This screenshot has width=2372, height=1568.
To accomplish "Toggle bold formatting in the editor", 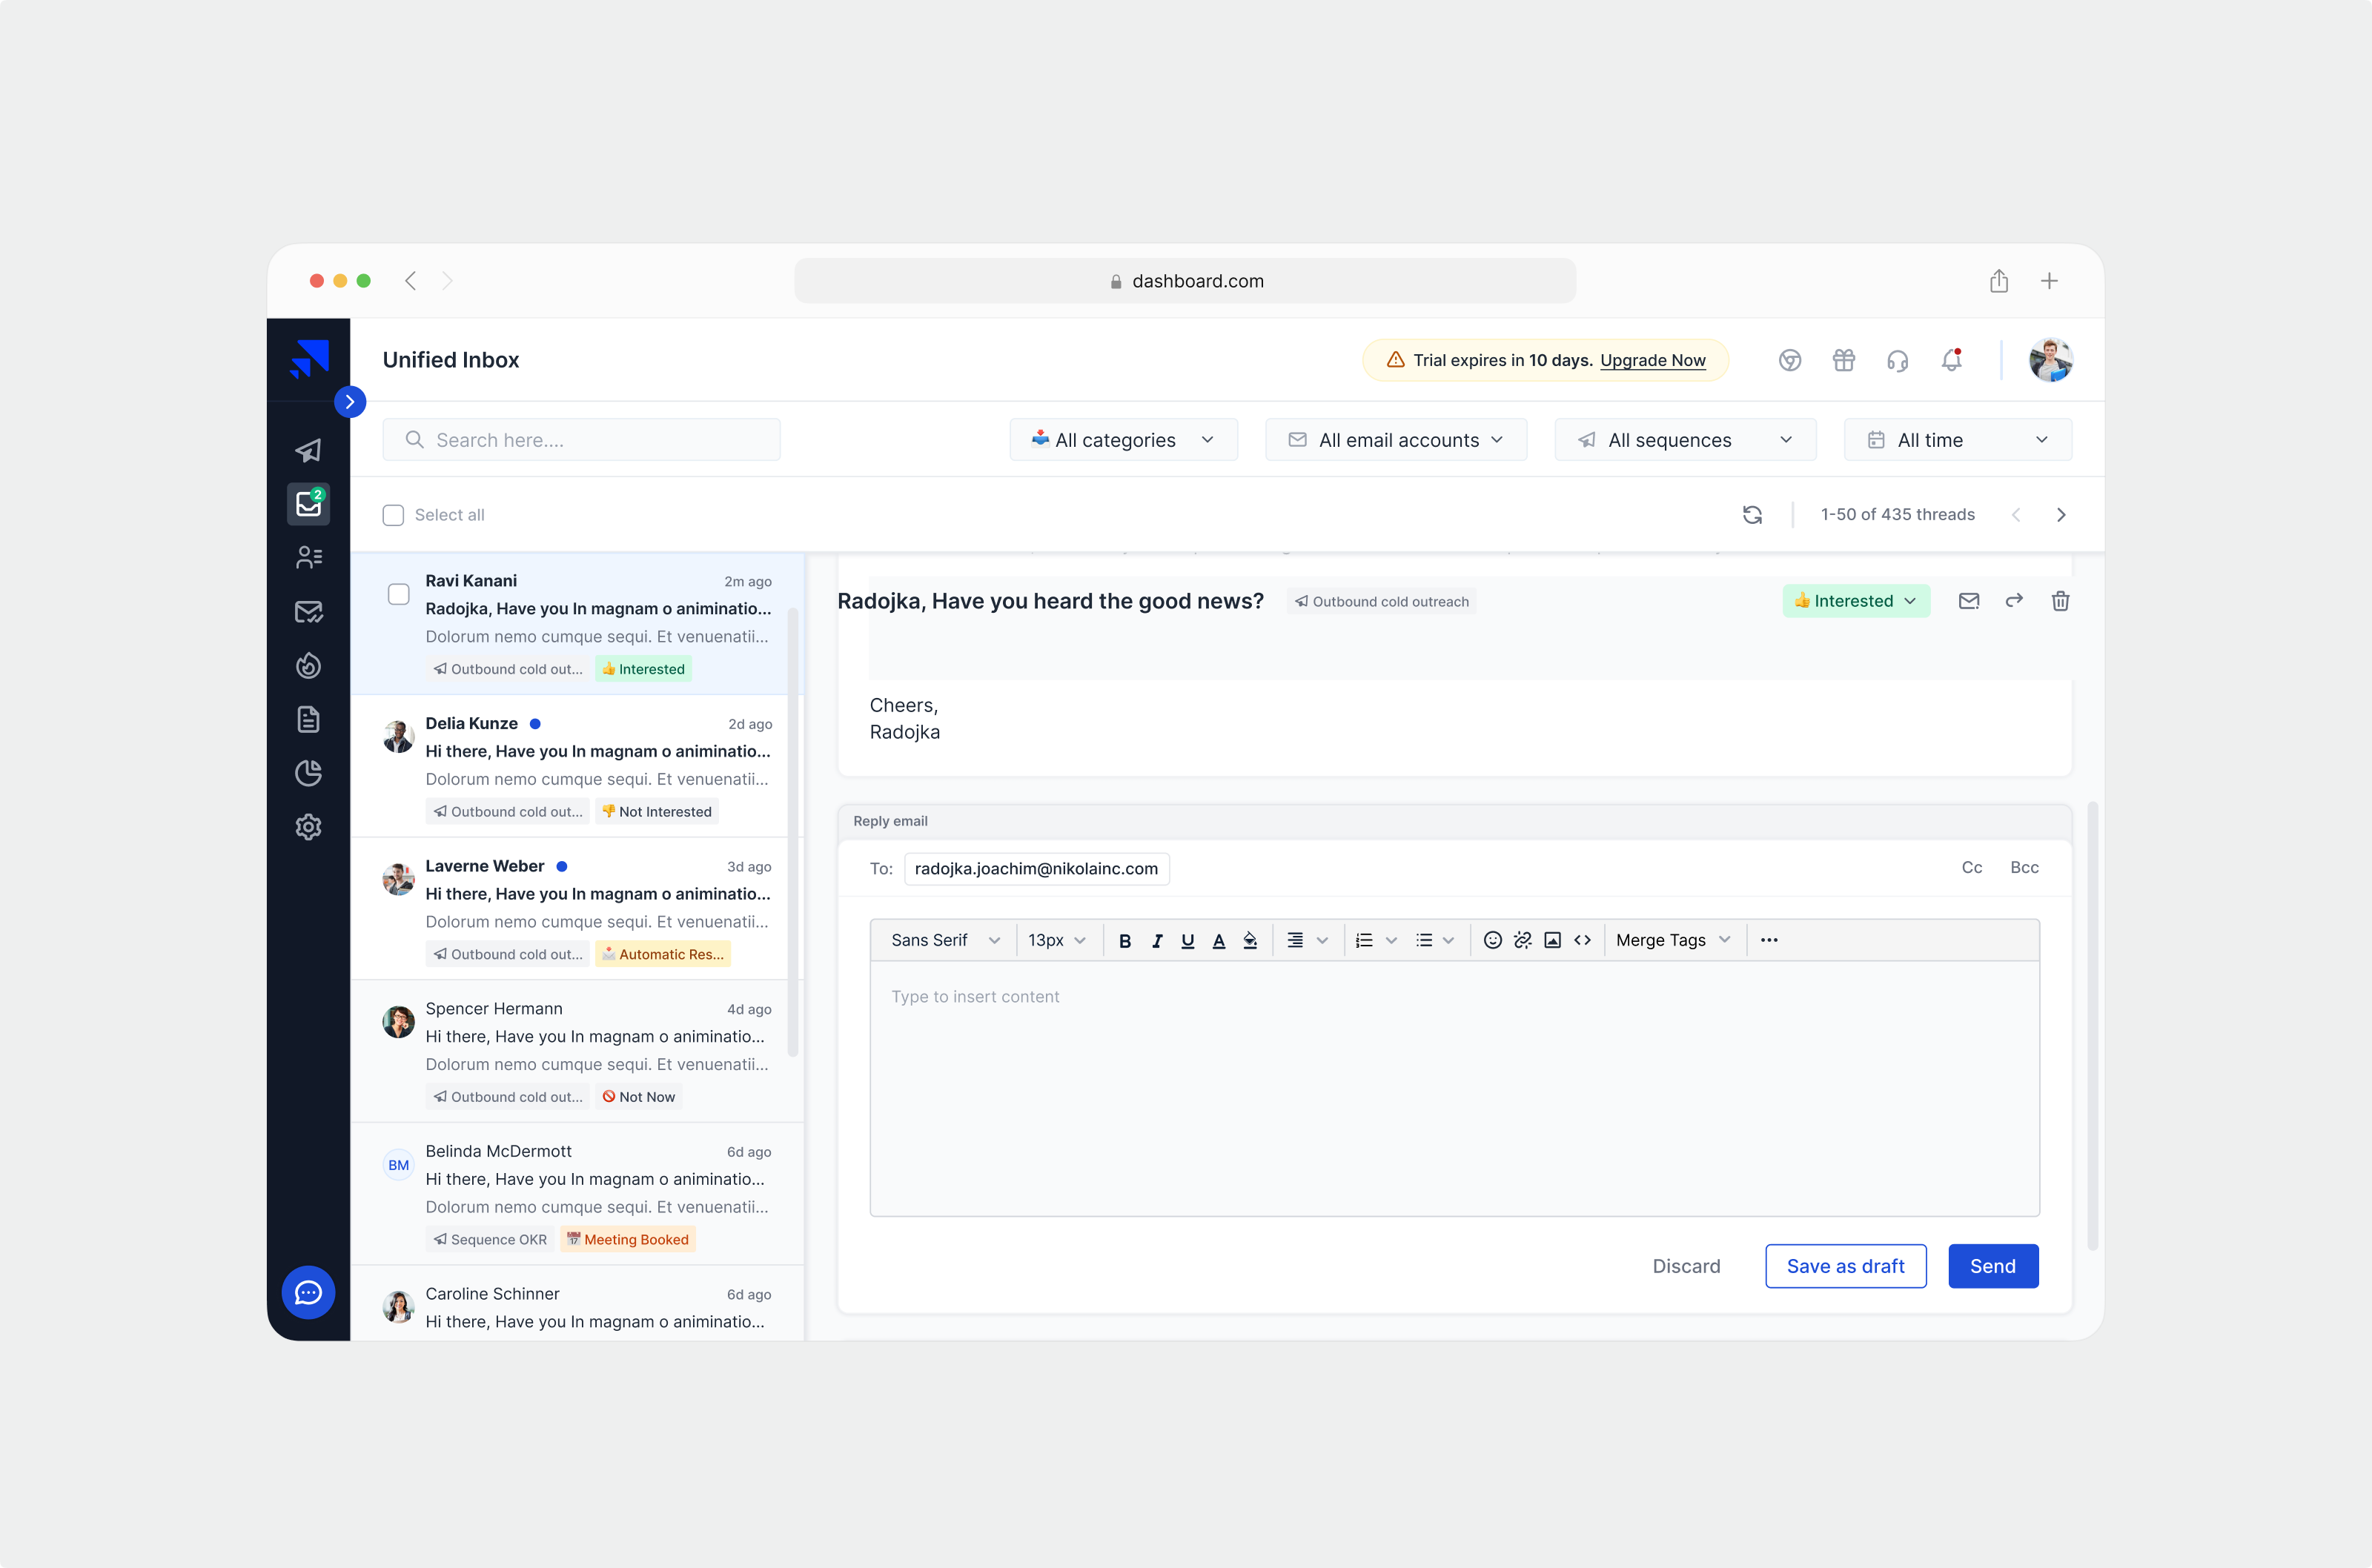I will point(1125,940).
